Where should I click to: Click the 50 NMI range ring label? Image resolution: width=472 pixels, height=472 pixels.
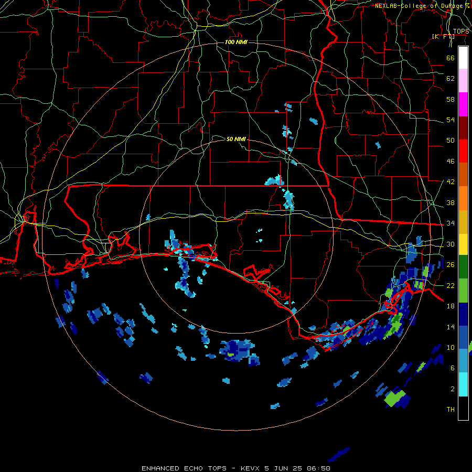[x=236, y=139]
